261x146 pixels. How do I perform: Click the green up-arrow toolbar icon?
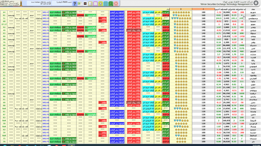pos(100,4)
